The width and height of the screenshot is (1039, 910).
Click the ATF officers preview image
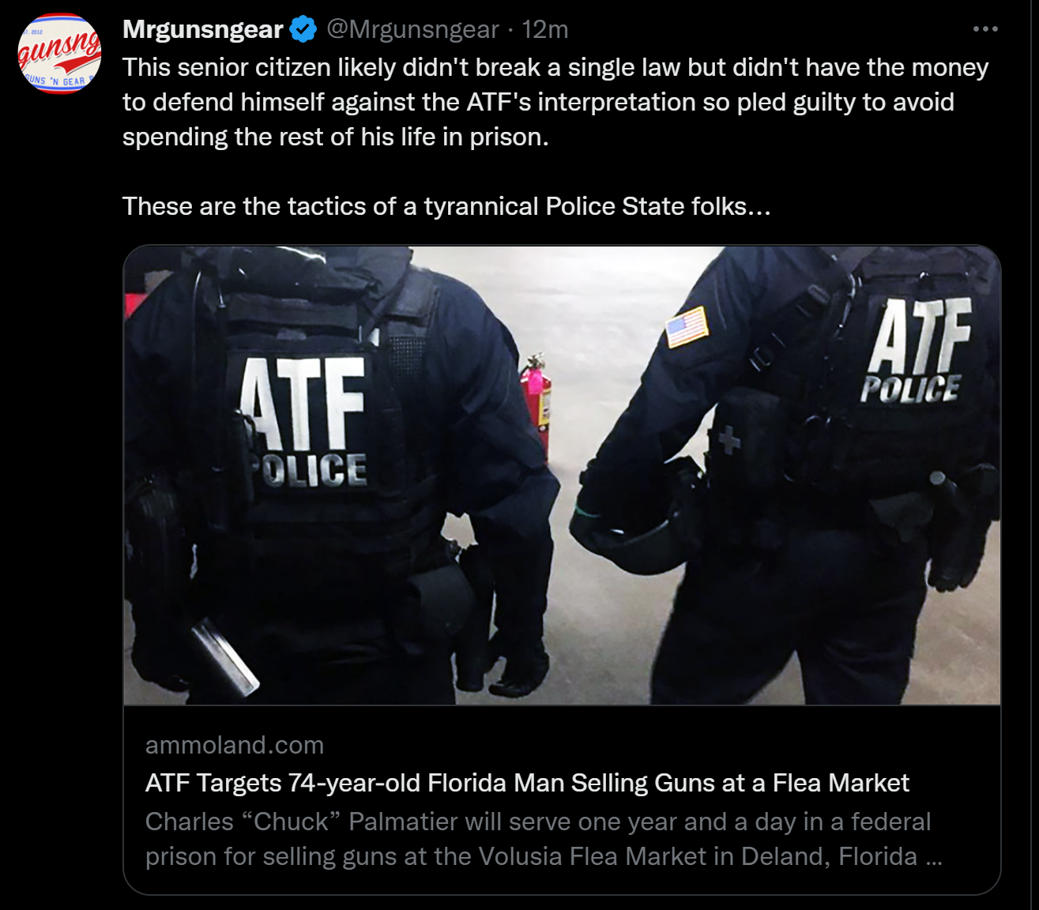[x=562, y=475]
